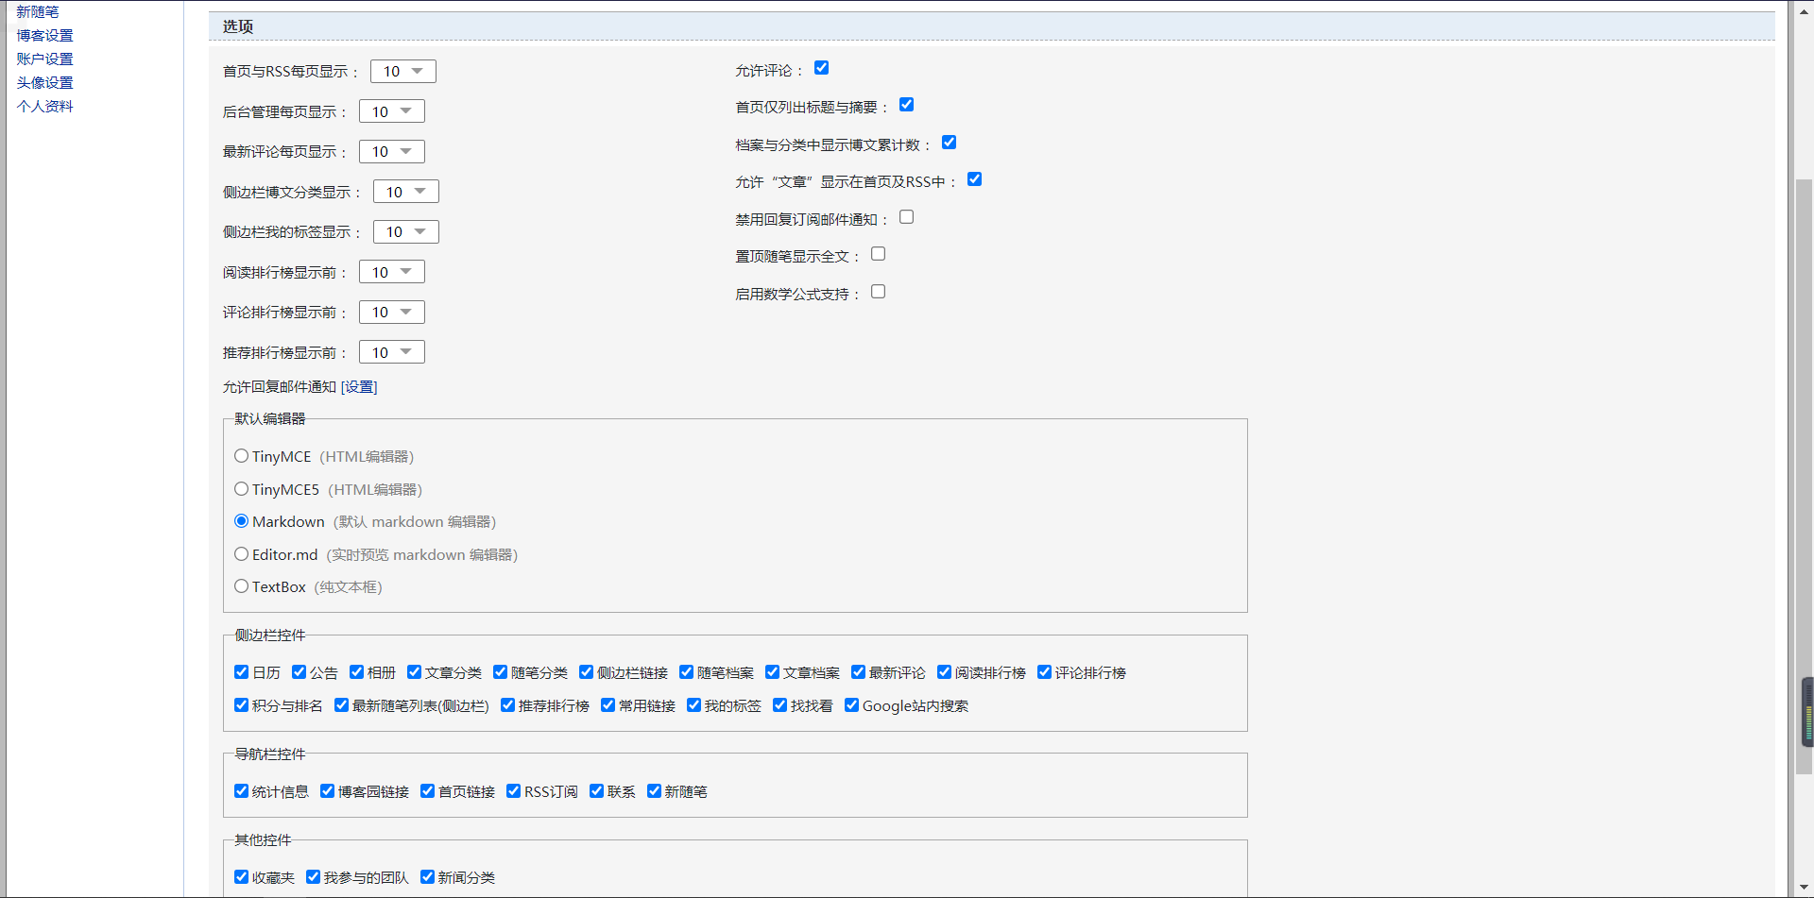Uncheck 日历 sidebar widget
The width and height of the screenshot is (1814, 898).
pyautogui.click(x=242, y=672)
